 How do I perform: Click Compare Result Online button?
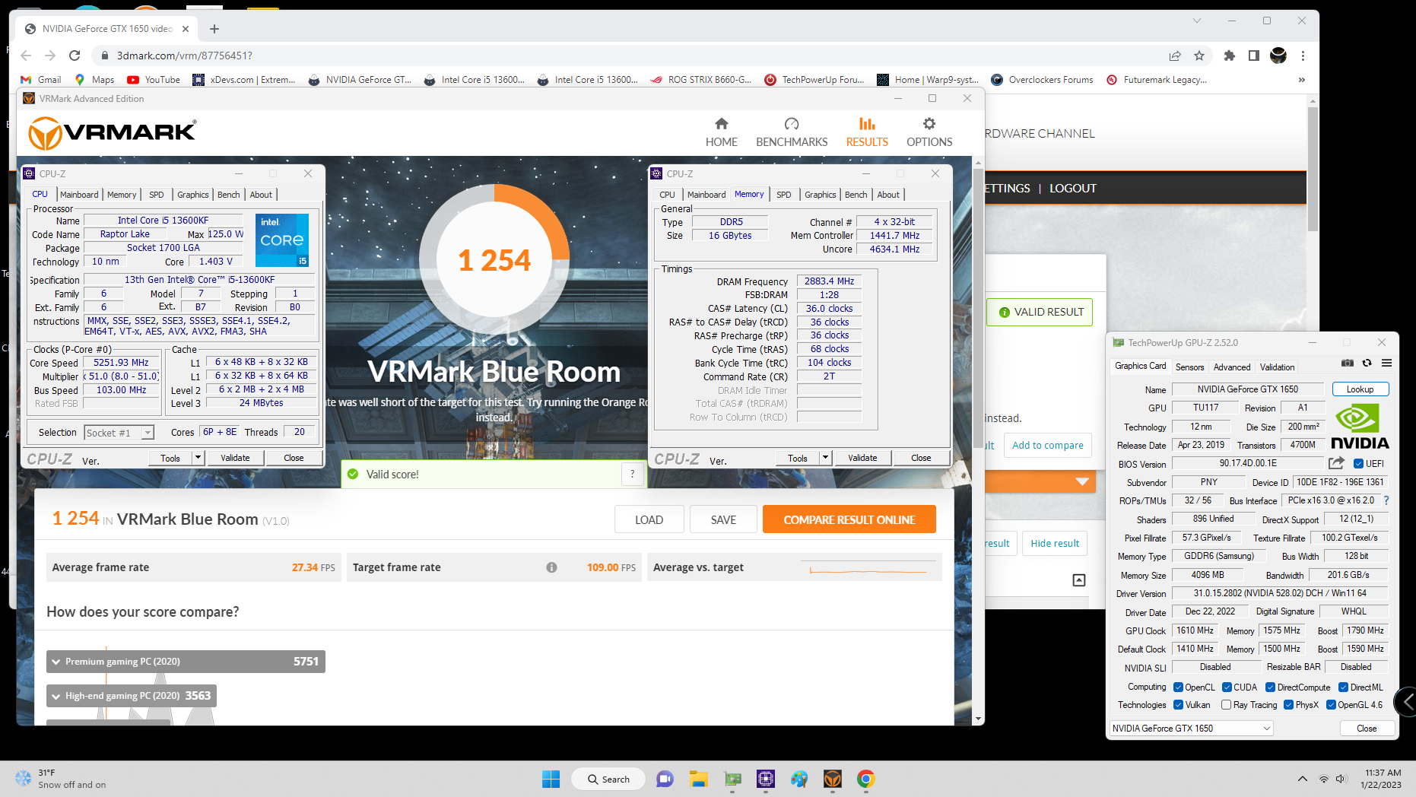click(849, 519)
